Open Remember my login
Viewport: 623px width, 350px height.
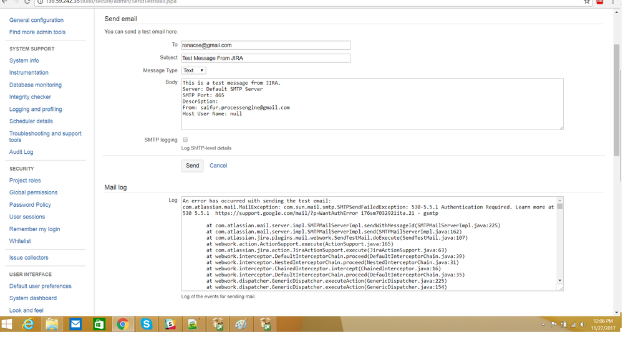[x=34, y=229]
